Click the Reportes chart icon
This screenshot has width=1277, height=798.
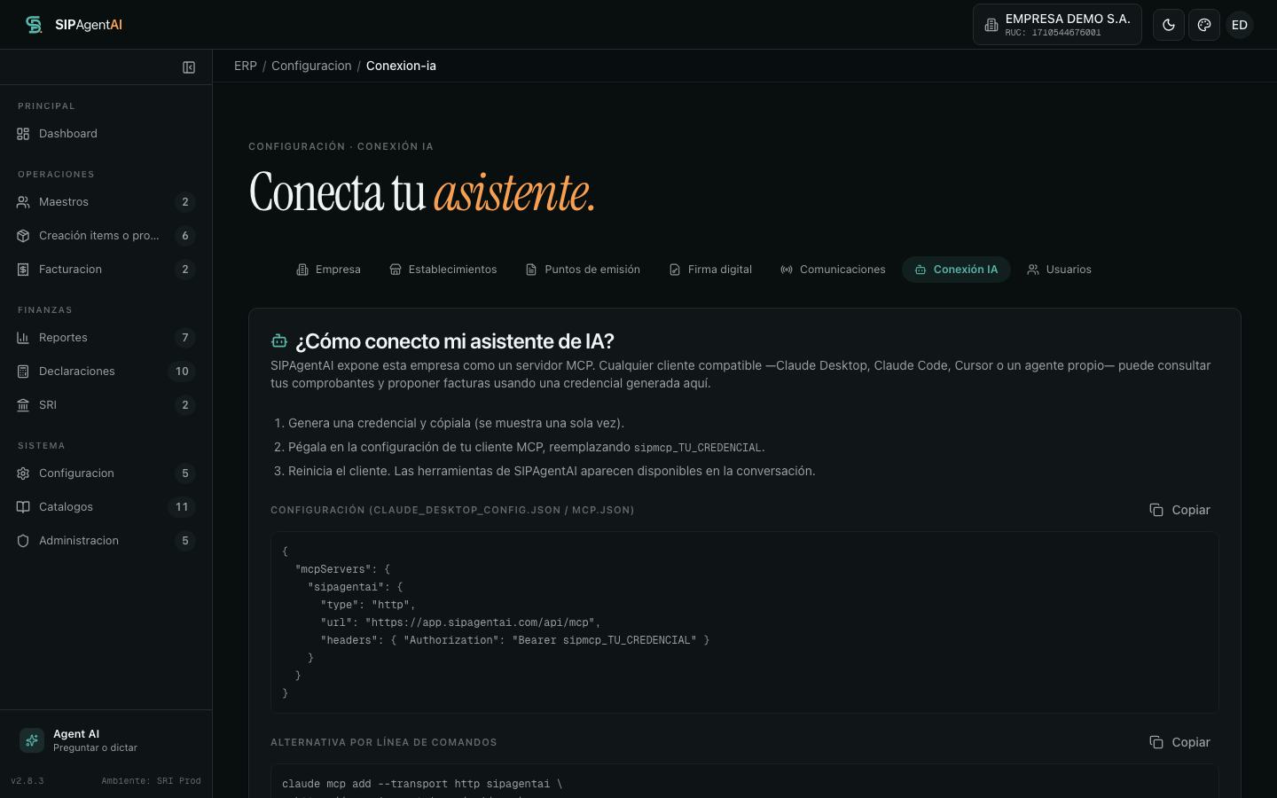pyautogui.click(x=23, y=338)
